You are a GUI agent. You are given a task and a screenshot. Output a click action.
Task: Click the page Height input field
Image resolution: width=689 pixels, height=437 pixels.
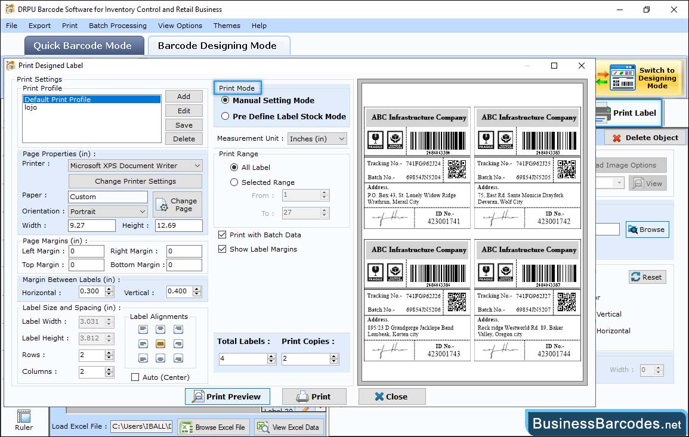[x=178, y=225]
